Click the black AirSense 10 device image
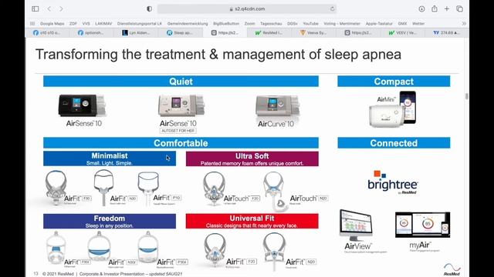494x277 pixels. click(83, 106)
